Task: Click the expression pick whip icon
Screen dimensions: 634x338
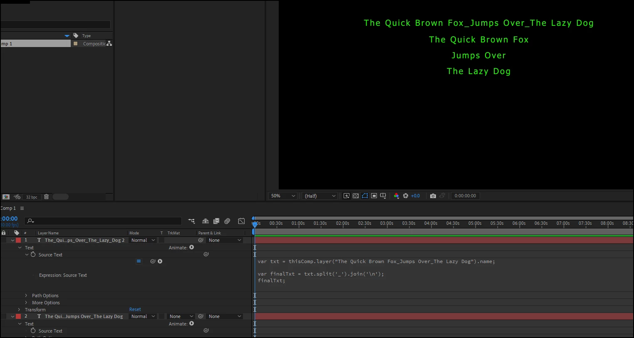Action: coord(153,261)
